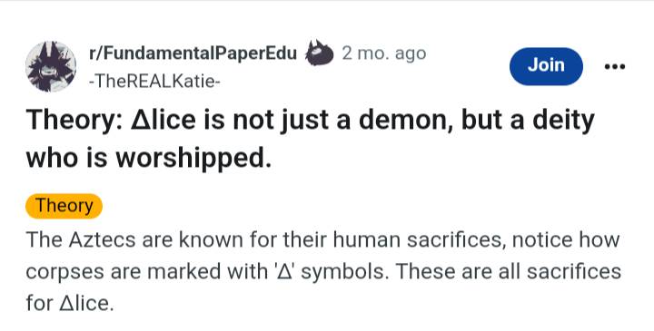Click 'Theory:' at the start of the title
This screenshot has height=331, width=654.
click(x=74, y=121)
